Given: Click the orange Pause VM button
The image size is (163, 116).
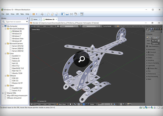Looking at the screenshot, I should (34, 14).
